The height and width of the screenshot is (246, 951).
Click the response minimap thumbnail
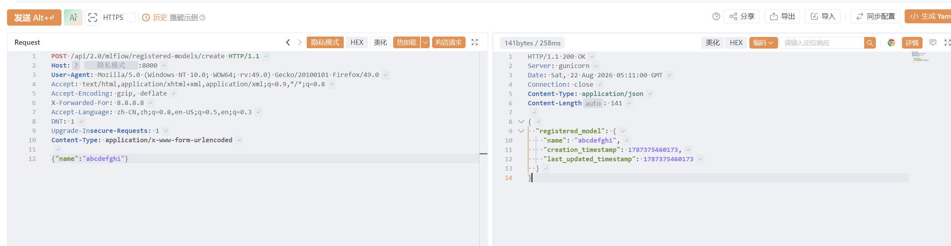click(x=920, y=57)
